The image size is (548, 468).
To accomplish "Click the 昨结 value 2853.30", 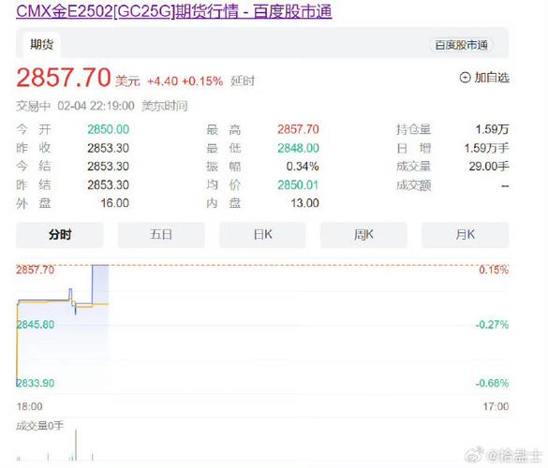I will click(x=109, y=184).
